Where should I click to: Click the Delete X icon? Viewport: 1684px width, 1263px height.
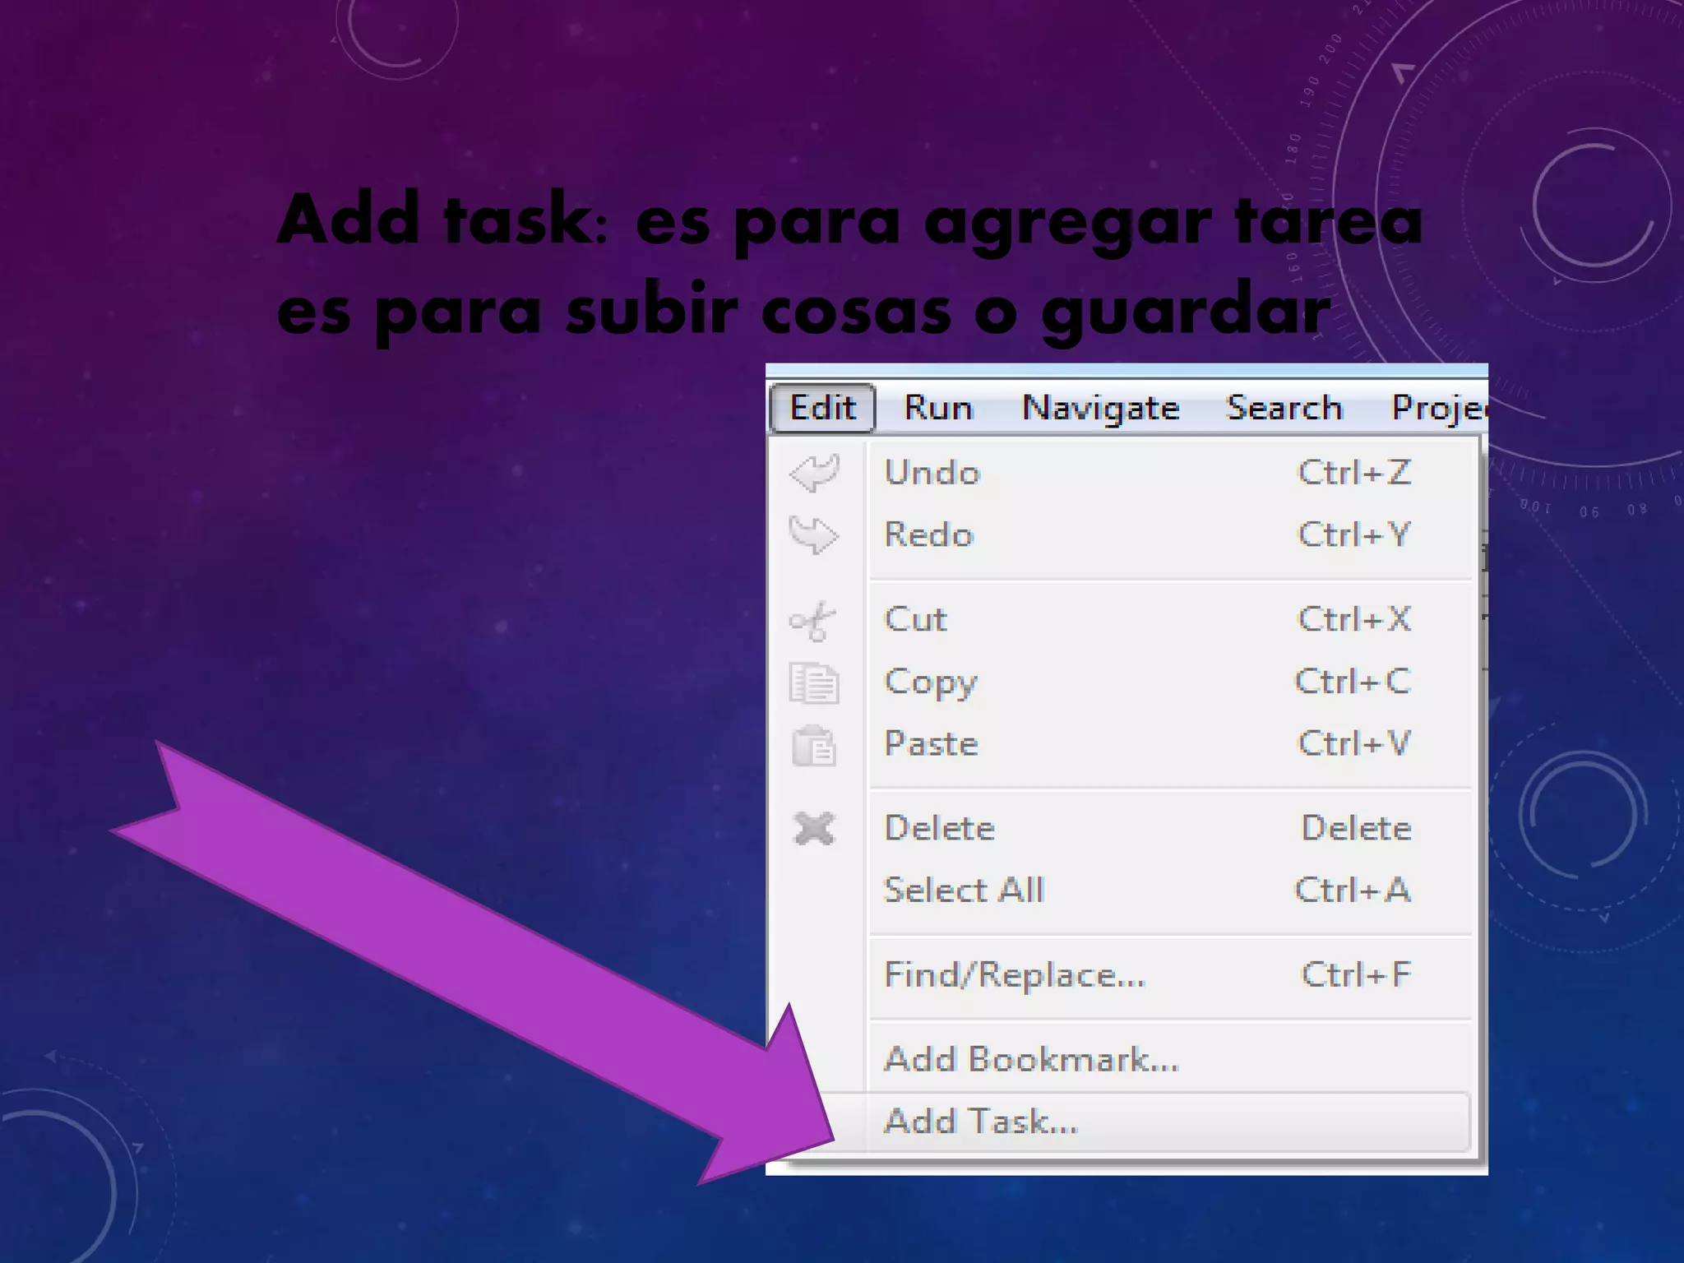pyautogui.click(x=814, y=829)
